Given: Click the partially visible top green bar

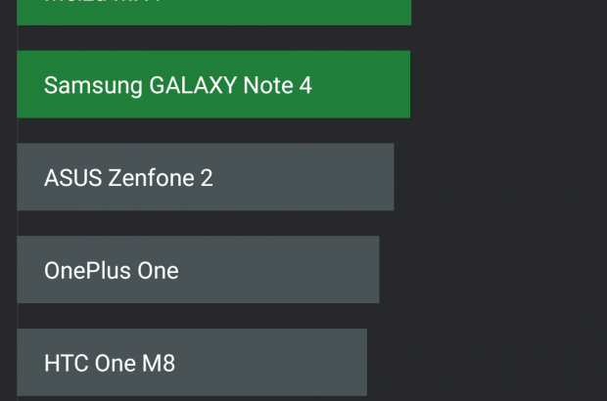Looking at the screenshot, I should (213, 12).
